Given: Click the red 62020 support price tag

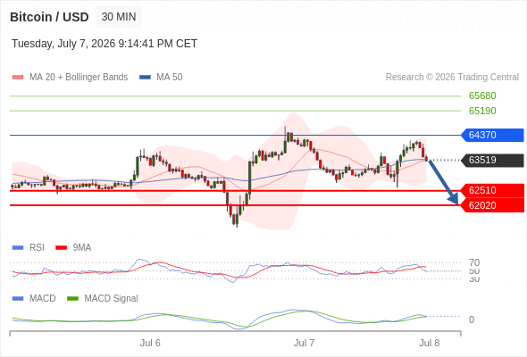Looking at the screenshot, I should [492, 205].
